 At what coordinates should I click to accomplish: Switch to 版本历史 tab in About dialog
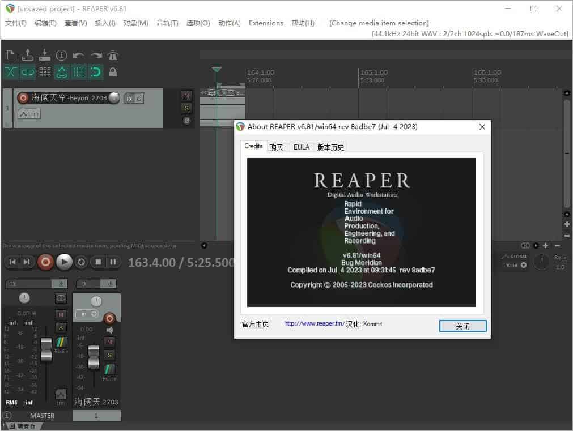click(x=330, y=147)
